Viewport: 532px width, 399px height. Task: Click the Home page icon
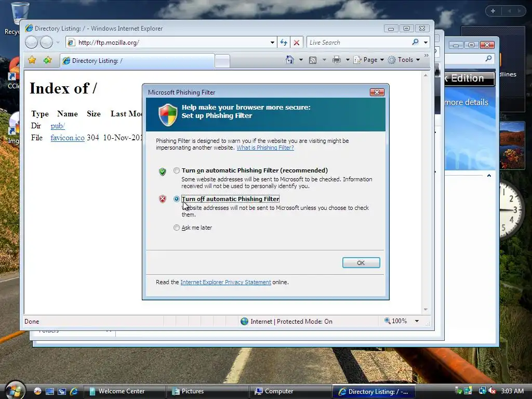[289, 60]
